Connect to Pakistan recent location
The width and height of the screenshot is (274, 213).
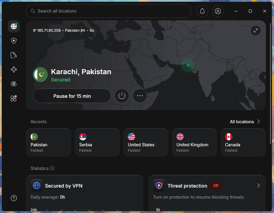point(49,143)
